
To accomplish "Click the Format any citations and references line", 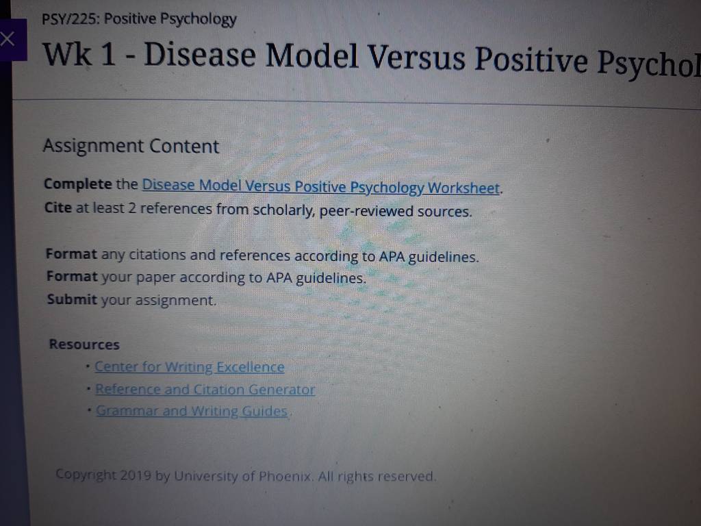I will tap(262, 255).
